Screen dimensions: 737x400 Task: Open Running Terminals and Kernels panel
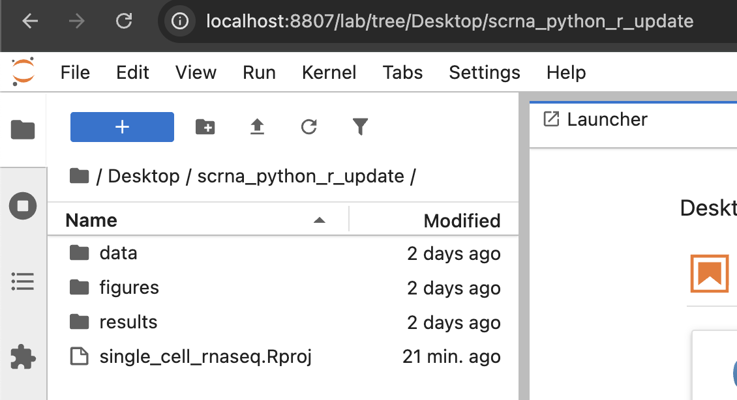click(23, 206)
